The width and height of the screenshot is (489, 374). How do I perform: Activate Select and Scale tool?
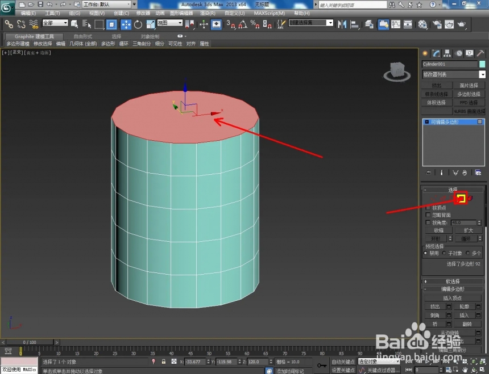pyautogui.click(x=150, y=24)
